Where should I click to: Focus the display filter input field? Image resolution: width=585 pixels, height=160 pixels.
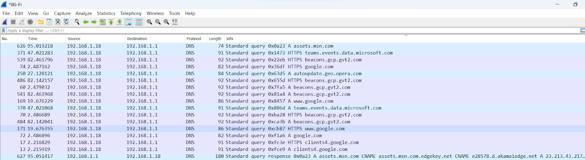[x=292, y=31]
